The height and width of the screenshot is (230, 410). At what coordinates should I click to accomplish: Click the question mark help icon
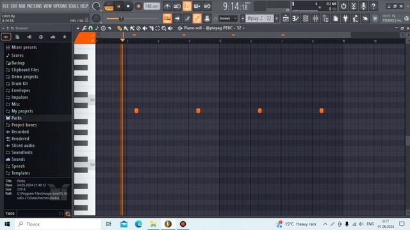click(373, 6)
